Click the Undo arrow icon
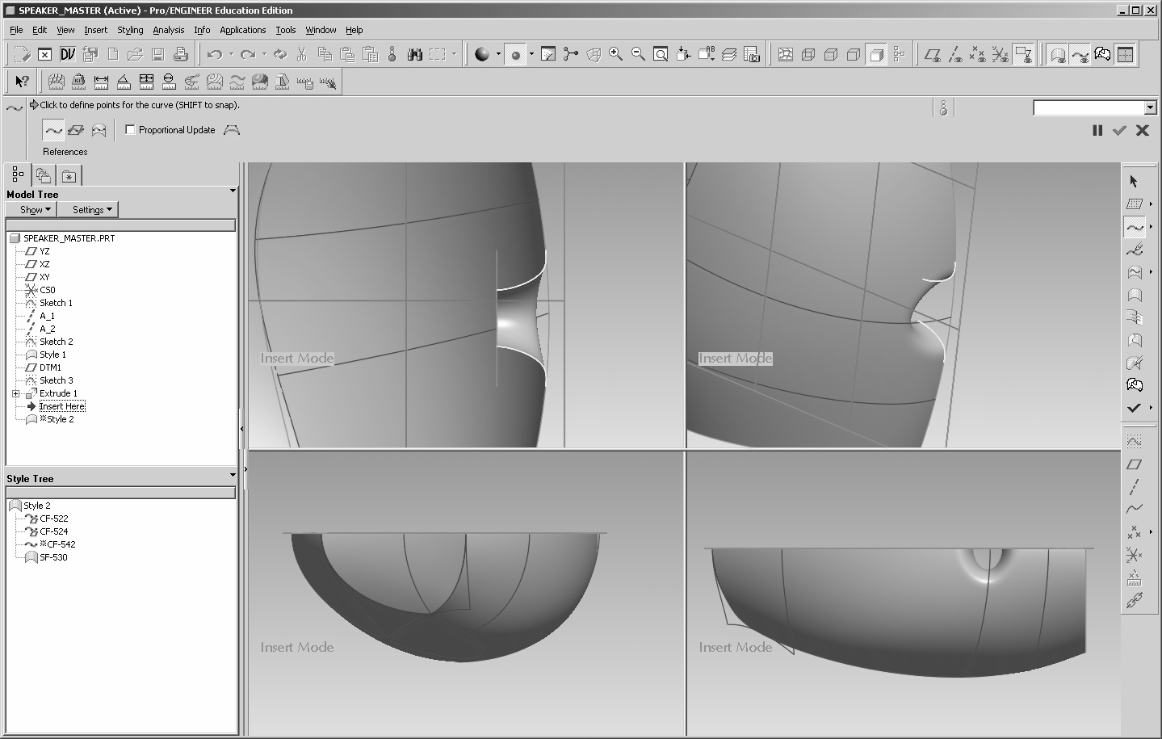1162x739 pixels. pyautogui.click(x=214, y=54)
